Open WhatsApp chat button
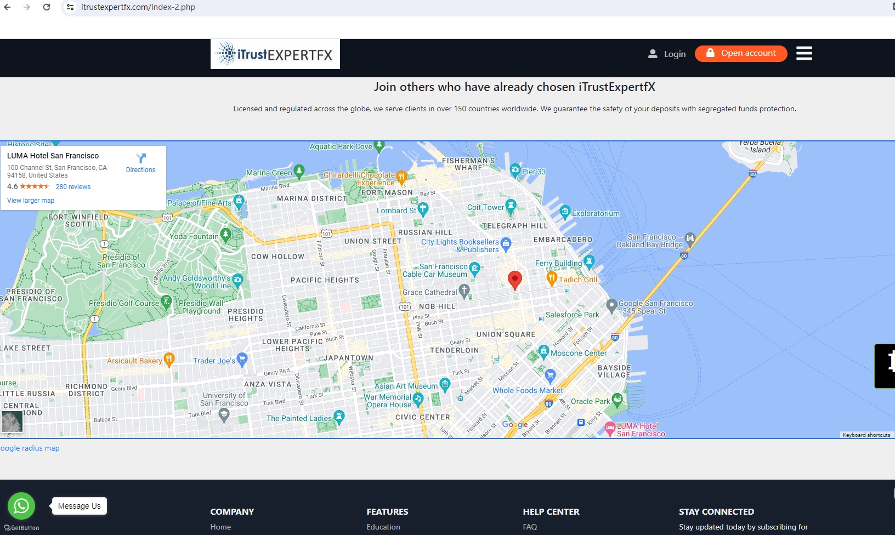This screenshot has width=895, height=535. 21,506
